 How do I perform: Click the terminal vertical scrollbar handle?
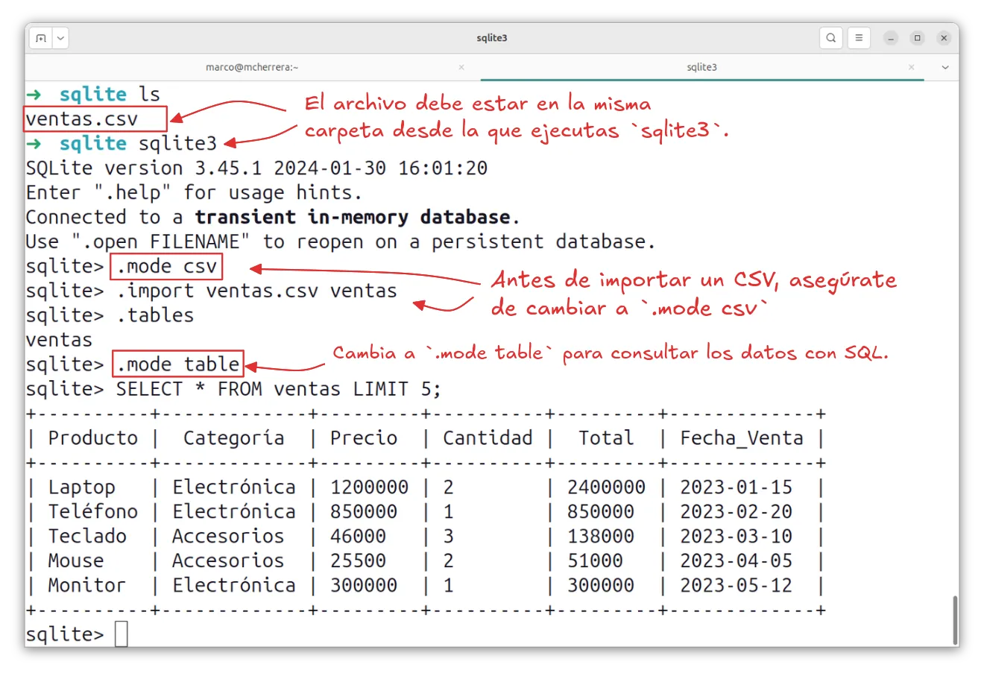[x=956, y=619]
